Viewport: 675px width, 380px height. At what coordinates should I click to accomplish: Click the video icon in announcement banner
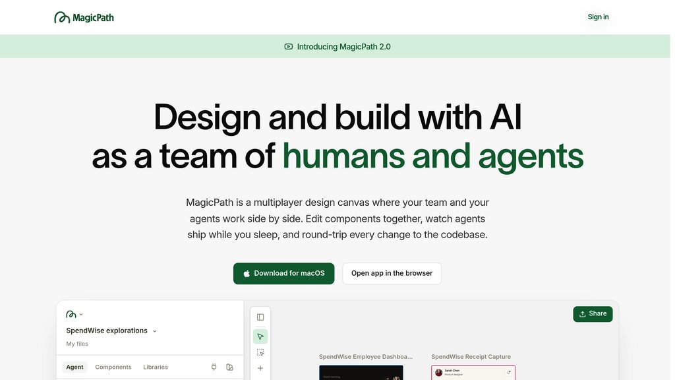tap(289, 47)
